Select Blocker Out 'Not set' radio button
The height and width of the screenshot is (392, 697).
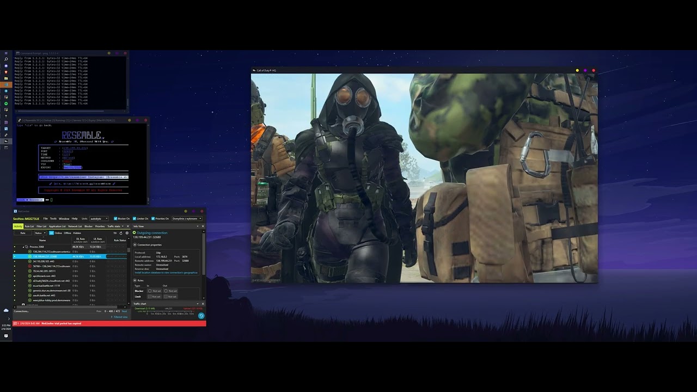(166, 291)
